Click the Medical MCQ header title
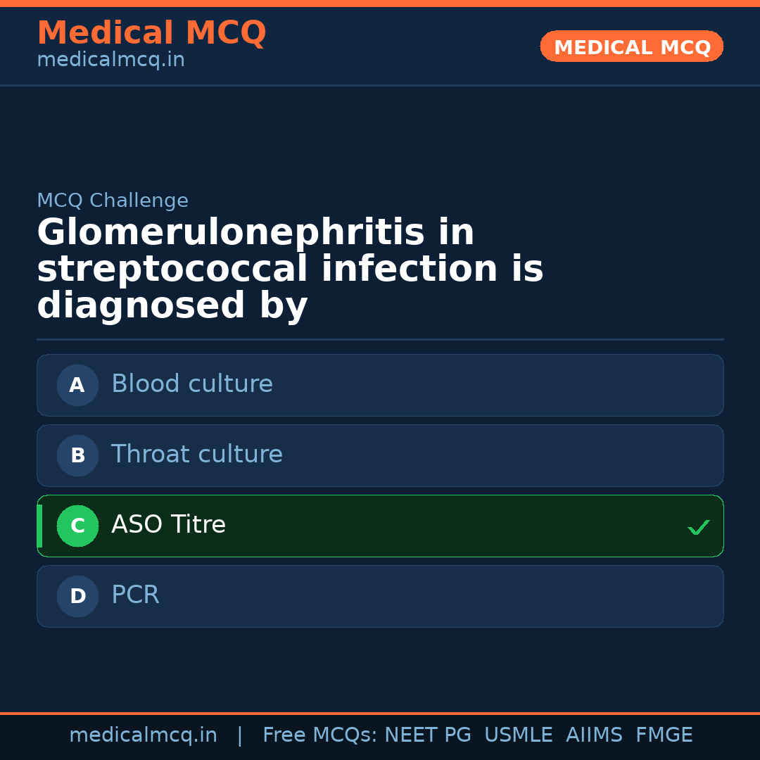The width and height of the screenshot is (760, 760). pyautogui.click(x=151, y=33)
